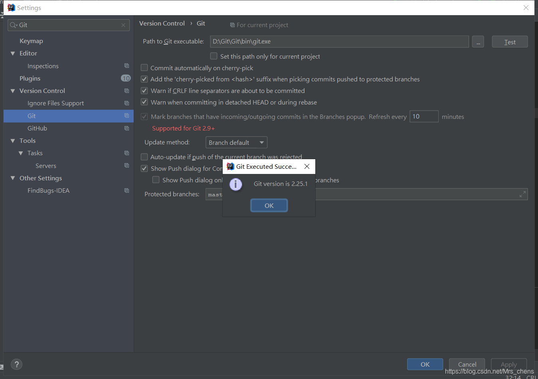Open help with the question mark icon

(x=16, y=364)
